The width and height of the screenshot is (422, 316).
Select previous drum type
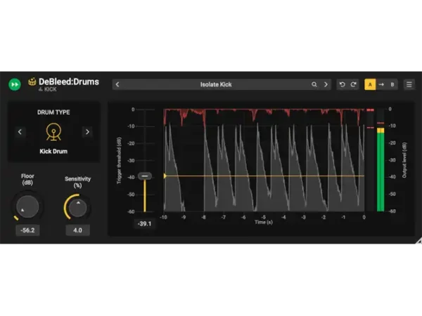[20, 132]
